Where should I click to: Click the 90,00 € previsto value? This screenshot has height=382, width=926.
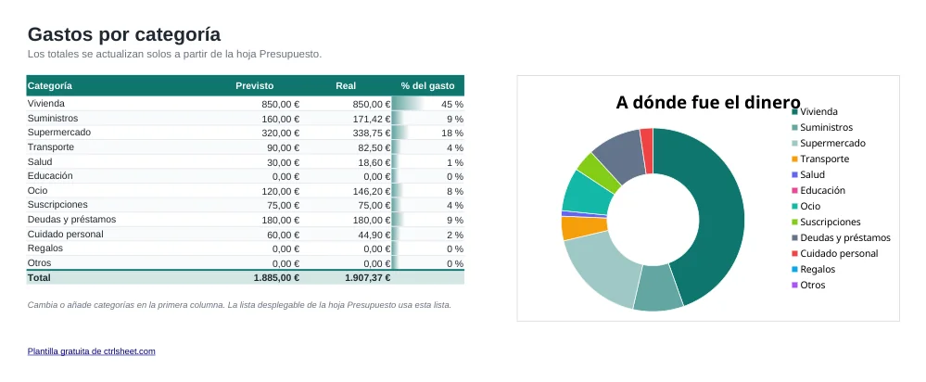[283, 147]
